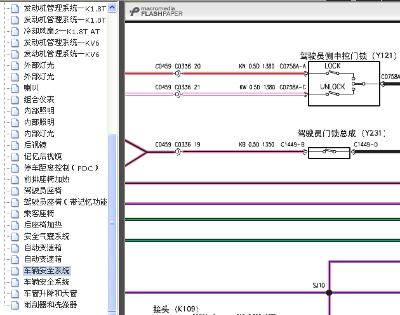Open 驾驶员座椅(带记忆功能 entry
Image resolution: width=400 pixels, height=315 pixels.
(x=65, y=202)
